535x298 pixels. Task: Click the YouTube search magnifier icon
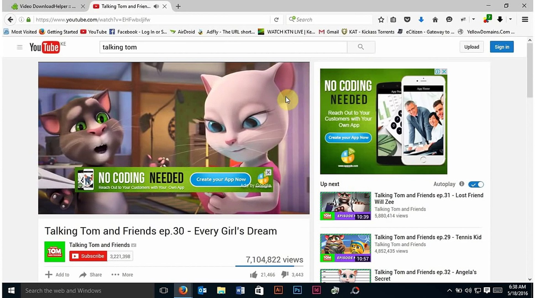(x=361, y=47)
